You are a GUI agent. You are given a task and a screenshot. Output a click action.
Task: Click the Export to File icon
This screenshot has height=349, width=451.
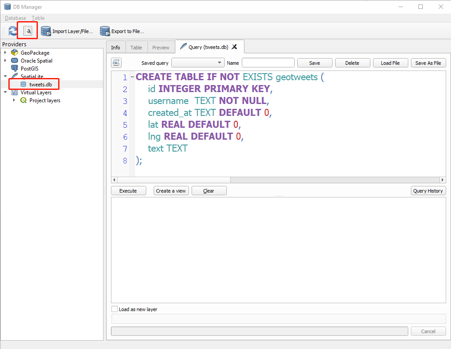coord(105,31)
